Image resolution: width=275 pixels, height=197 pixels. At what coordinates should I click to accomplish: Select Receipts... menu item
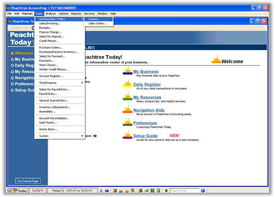click(x=60, y=28)
